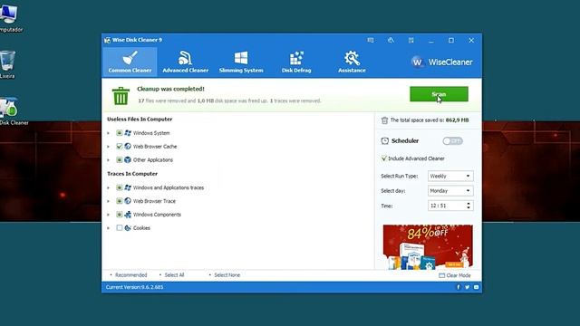Open the Select day dropdown
The width and height of the screenshot is (580, 326).
click(450, 191)
